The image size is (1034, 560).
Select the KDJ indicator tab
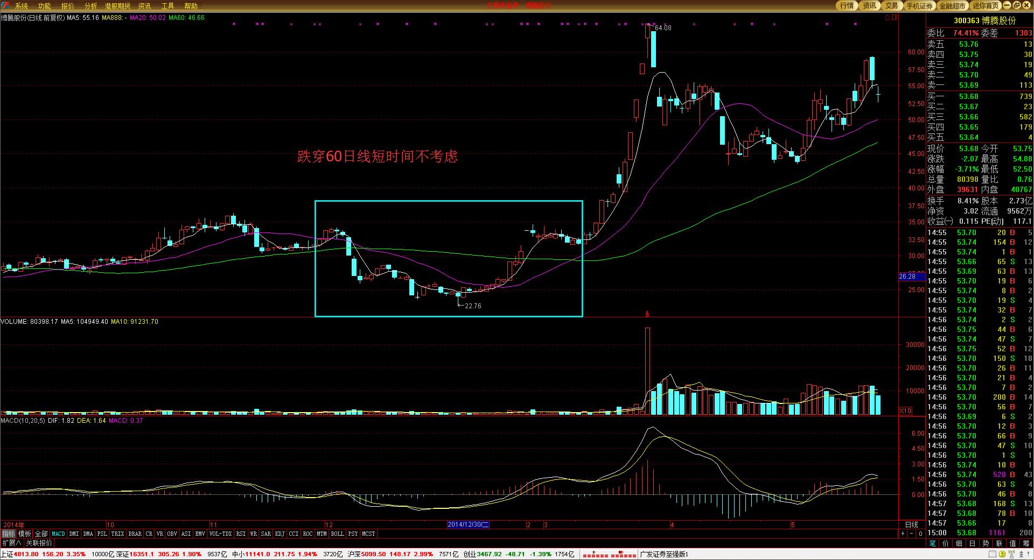coord(280,534)
